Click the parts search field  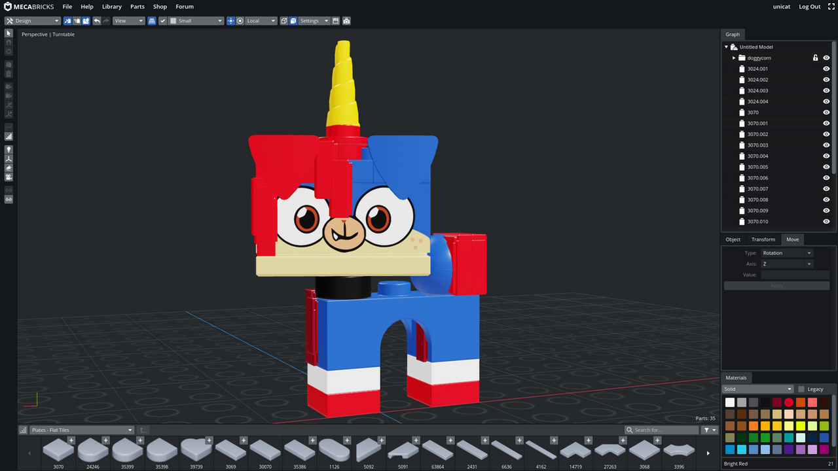661,430
